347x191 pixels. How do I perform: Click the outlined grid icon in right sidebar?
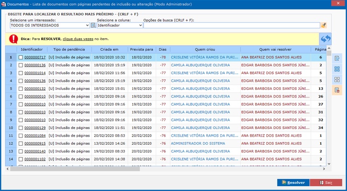[x=337, y=80]
